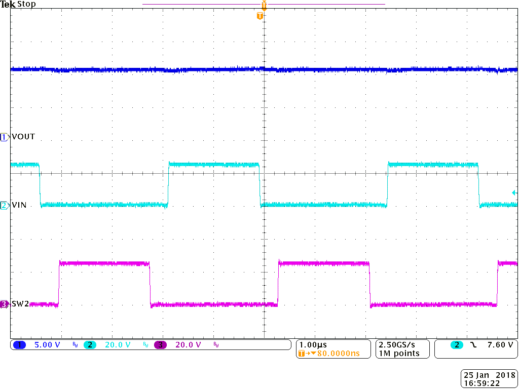Screen dimensions: 519x389
Task: Toggle bandwidth limit on Channel 2
Action: (145, 345)
